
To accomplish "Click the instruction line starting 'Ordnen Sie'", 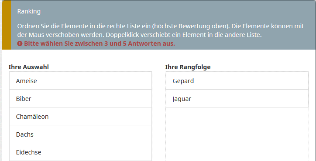I will (x=161, y=27).
